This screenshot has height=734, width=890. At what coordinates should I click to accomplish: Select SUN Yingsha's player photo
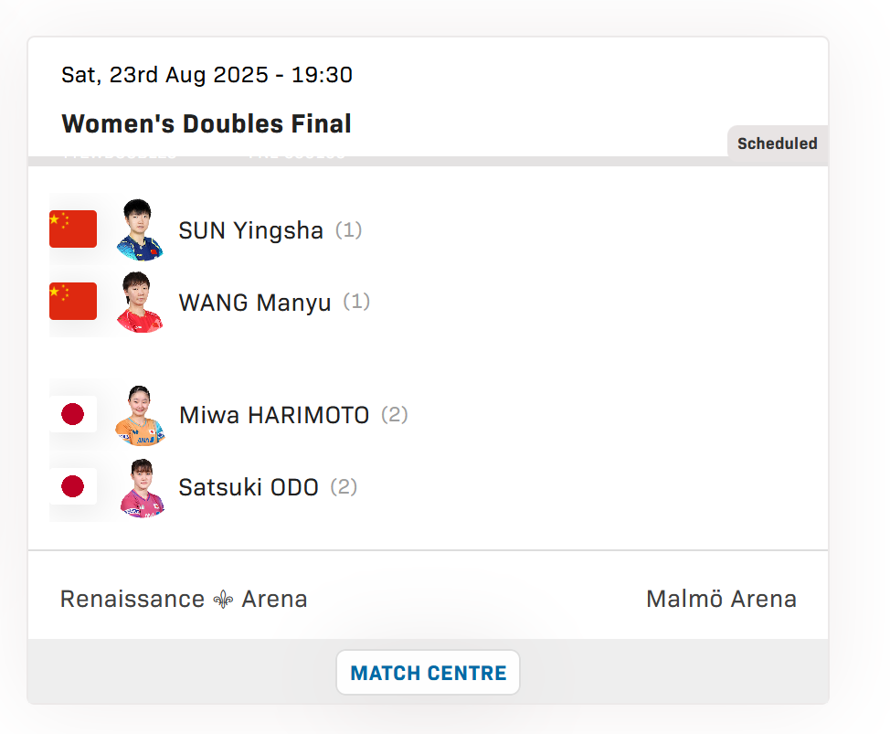pos(140,229)
